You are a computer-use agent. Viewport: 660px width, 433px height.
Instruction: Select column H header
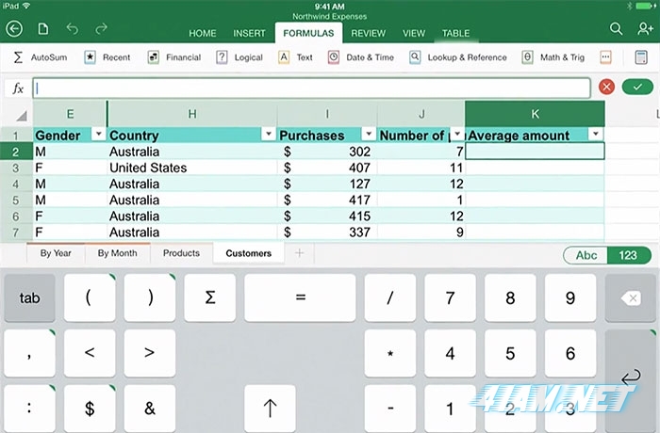tap(192, 114)
